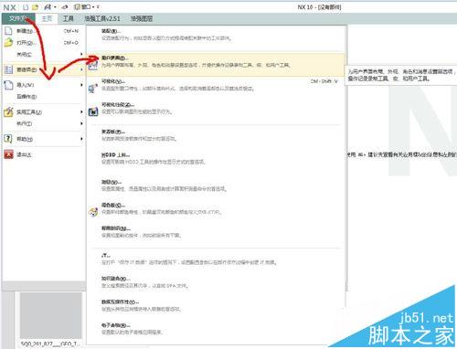Click the blank page icon beside New (Ctrl+N)

8,31
